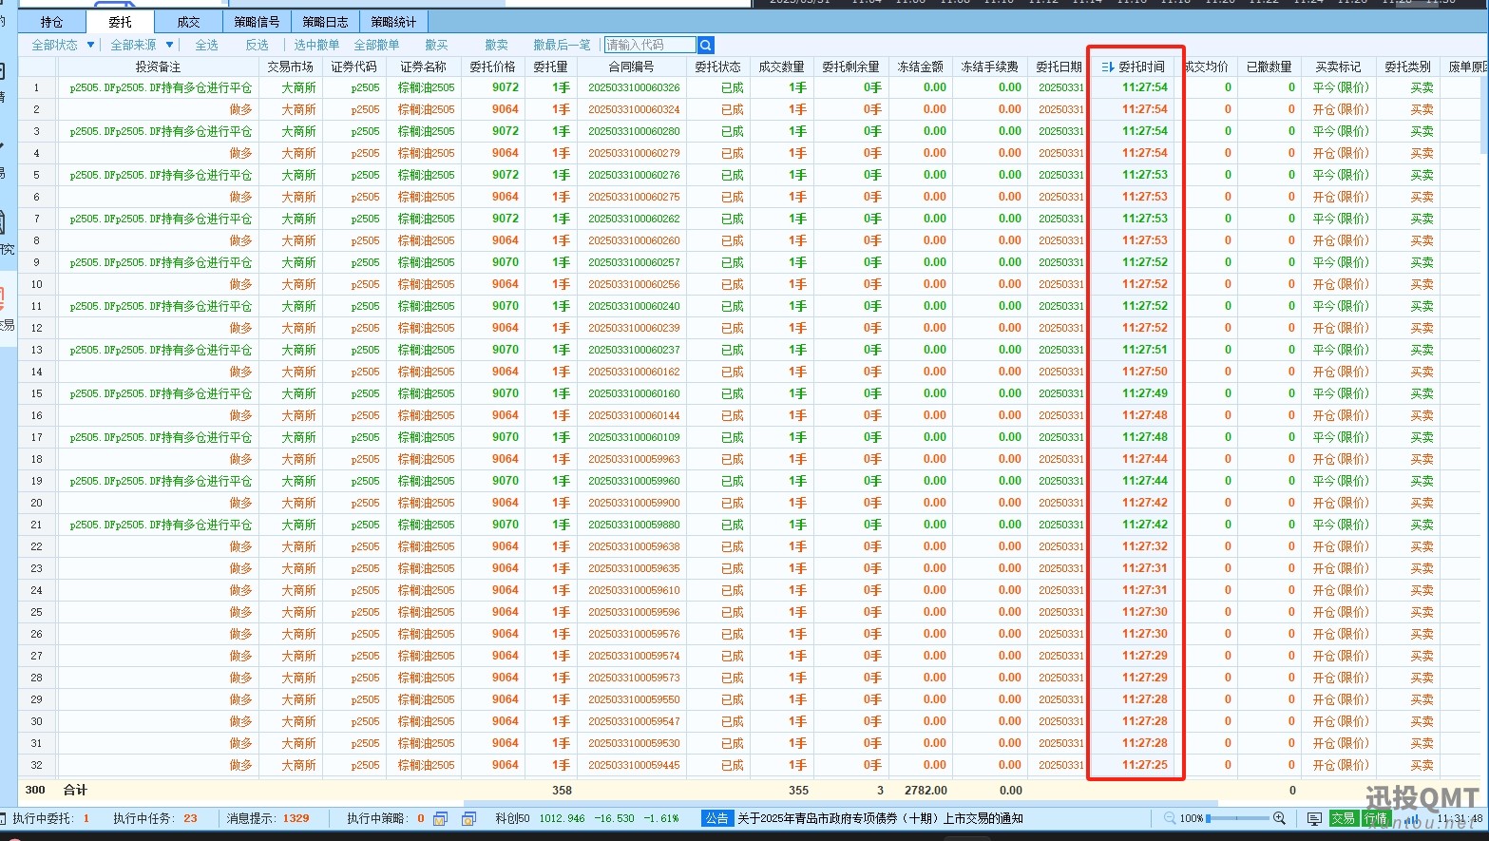The image size is (1489, 841).
Task: Click the 执行中委托 status bar entry
Action: 50,818
